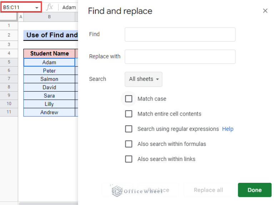The height and width of the screenshot is (205, 274).
Task: Expand the All sheets search dropdown
Action: [143, 79]
